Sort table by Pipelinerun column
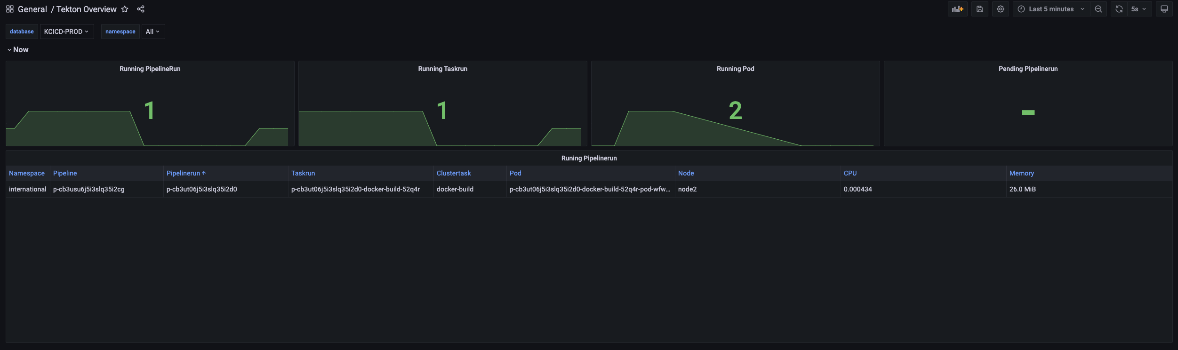Screen dimensions: 1178x350 pos(184,173)
